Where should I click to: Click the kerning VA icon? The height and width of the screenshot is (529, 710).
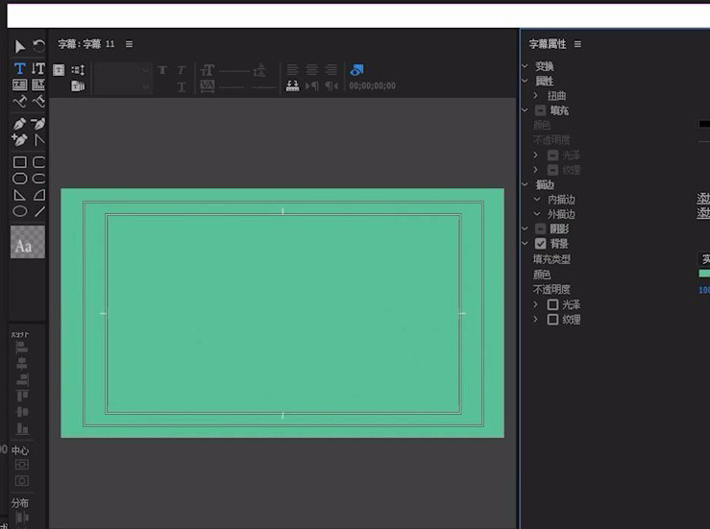point(208,86)
